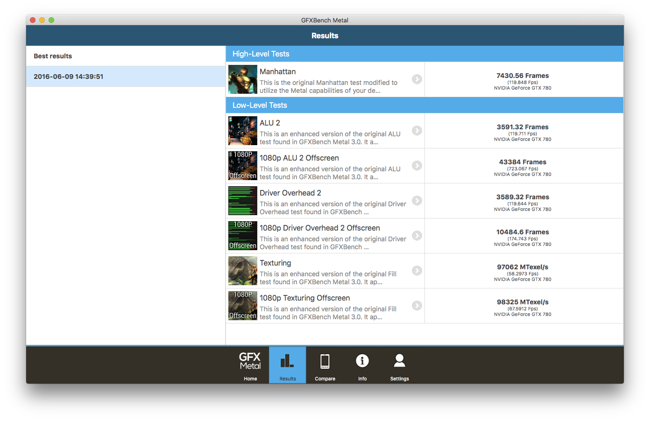Screen dimensions: 650x421
Task: Click the Manhattan test title
Action: (278, 71)
